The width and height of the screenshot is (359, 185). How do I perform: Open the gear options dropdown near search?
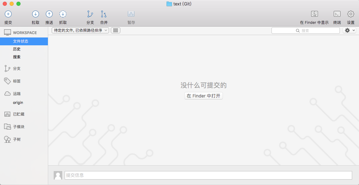click(349, 30)
